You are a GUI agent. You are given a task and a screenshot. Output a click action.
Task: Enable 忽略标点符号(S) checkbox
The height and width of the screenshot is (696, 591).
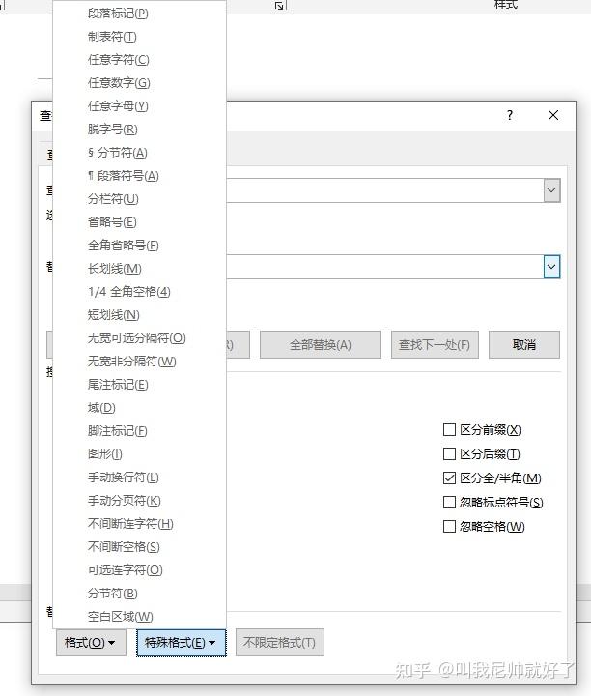point(449,502)
